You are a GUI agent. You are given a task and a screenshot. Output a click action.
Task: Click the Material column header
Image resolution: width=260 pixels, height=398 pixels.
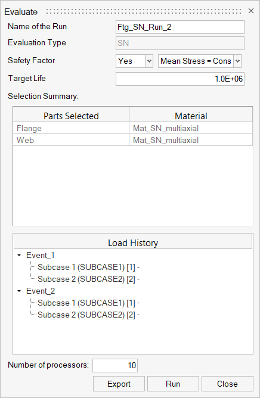191,116
